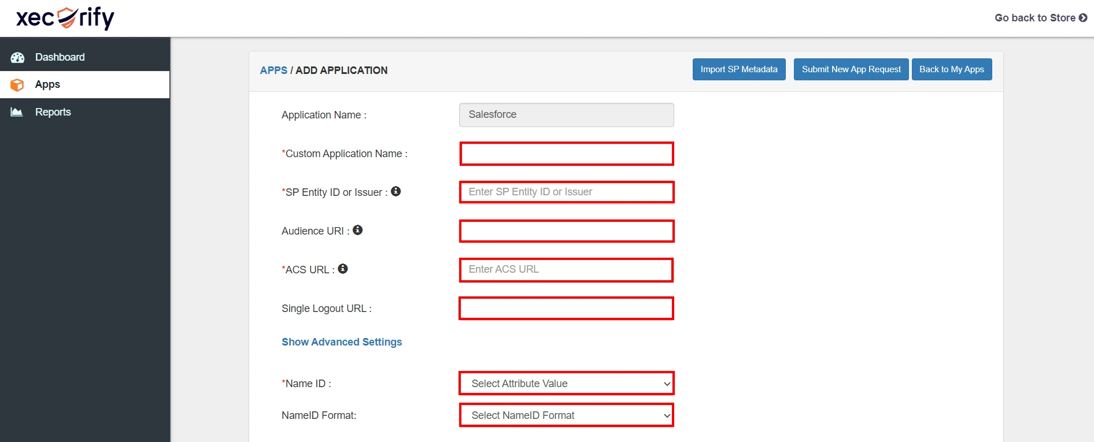This screenshot has height=442, width=1094.
Task: Click the Application Name field showing Salesforce
Action: click(x=567, y=115)
